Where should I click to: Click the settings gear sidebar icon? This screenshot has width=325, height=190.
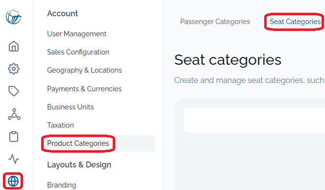[x=14, y=69]
